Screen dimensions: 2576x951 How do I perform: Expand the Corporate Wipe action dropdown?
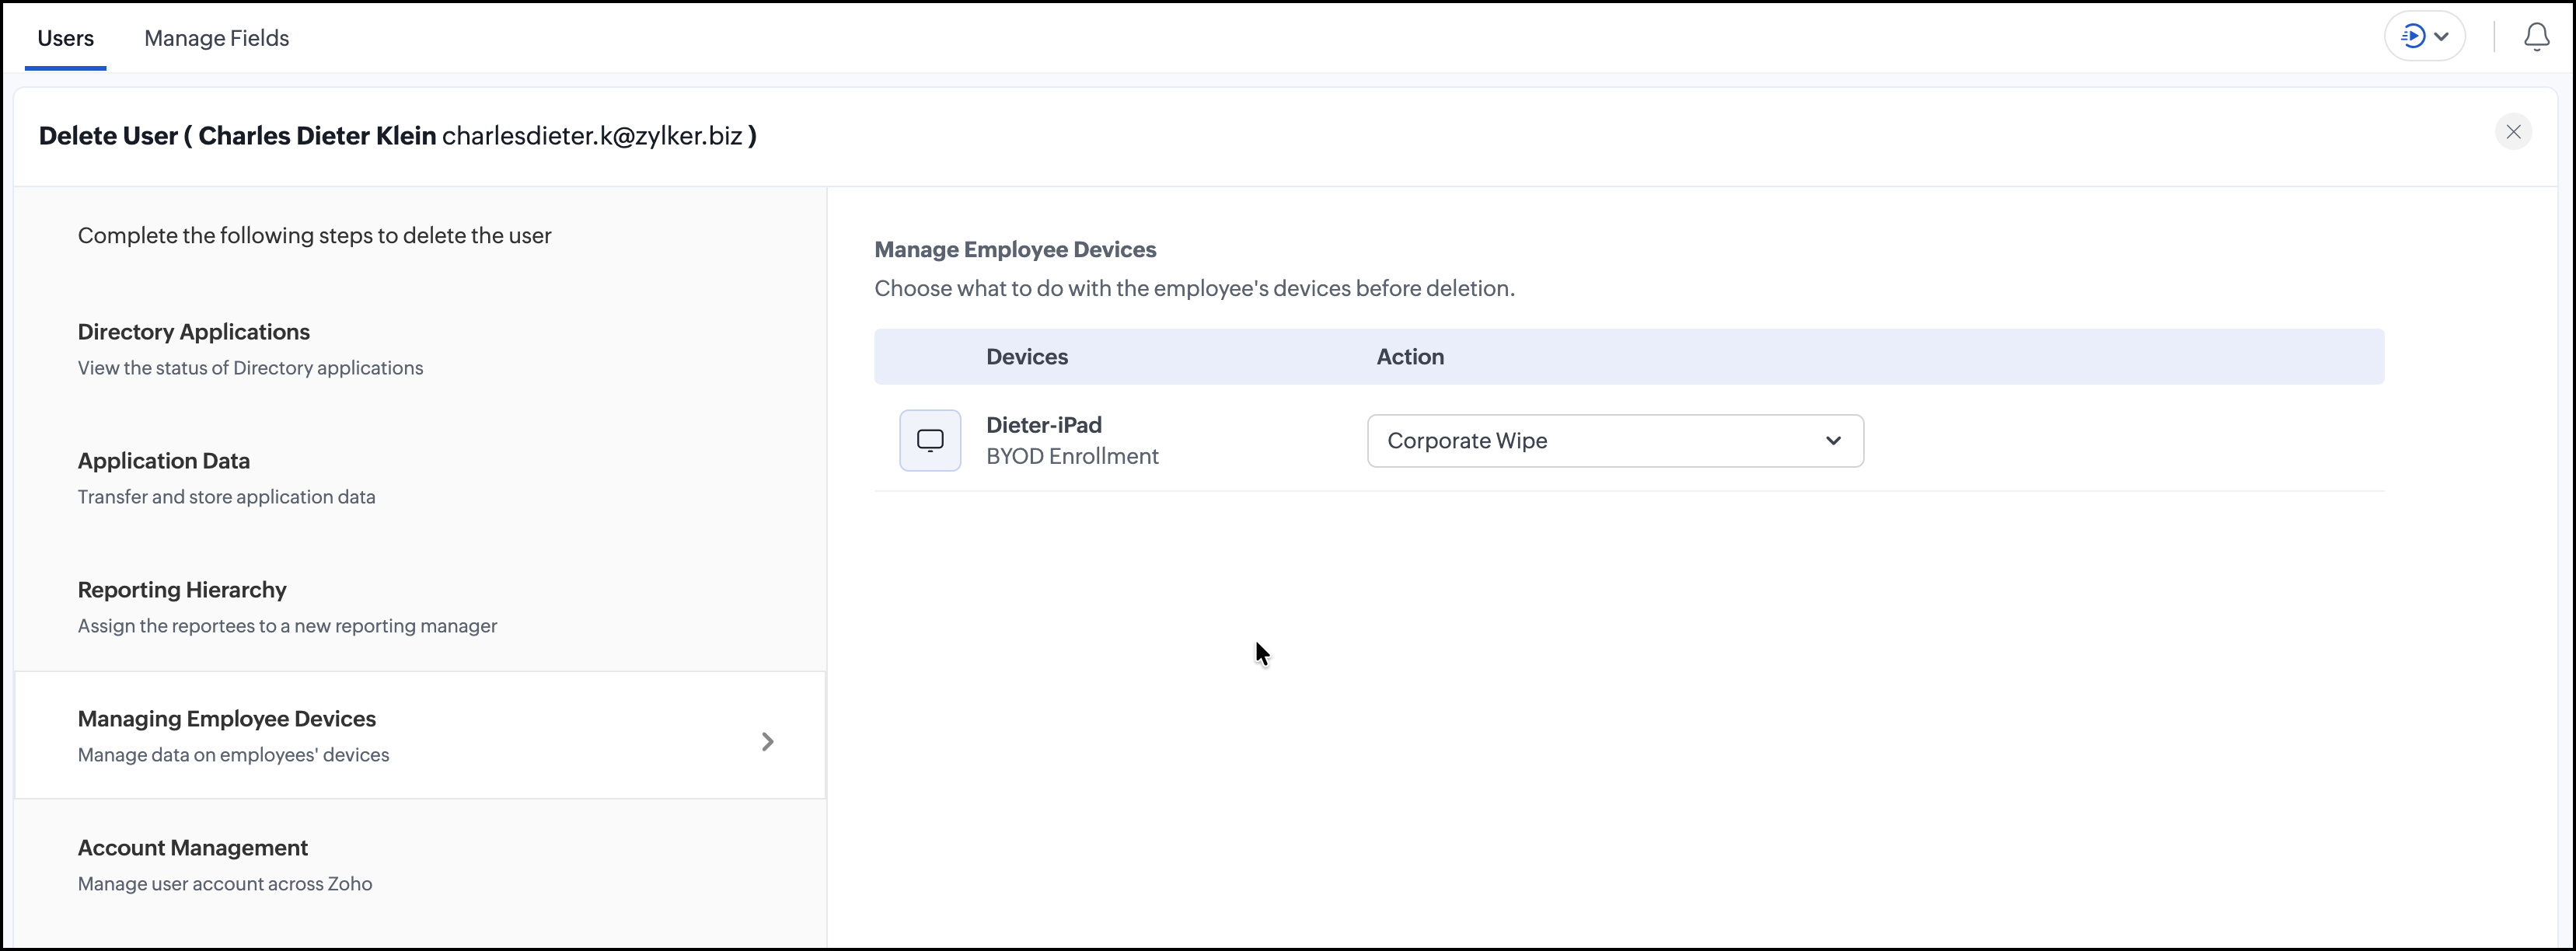click(x=1615, y=441)
